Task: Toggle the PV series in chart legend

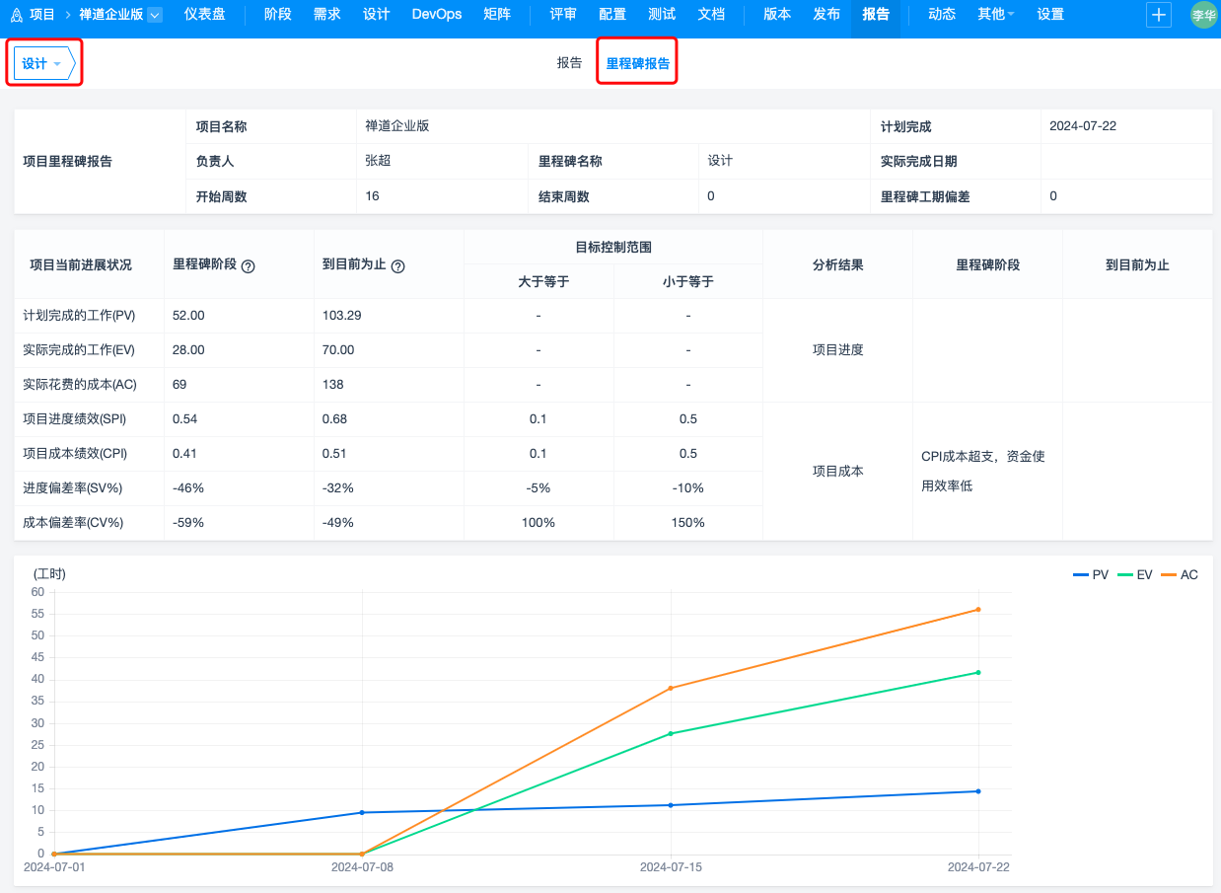Action: point(1091,574)
